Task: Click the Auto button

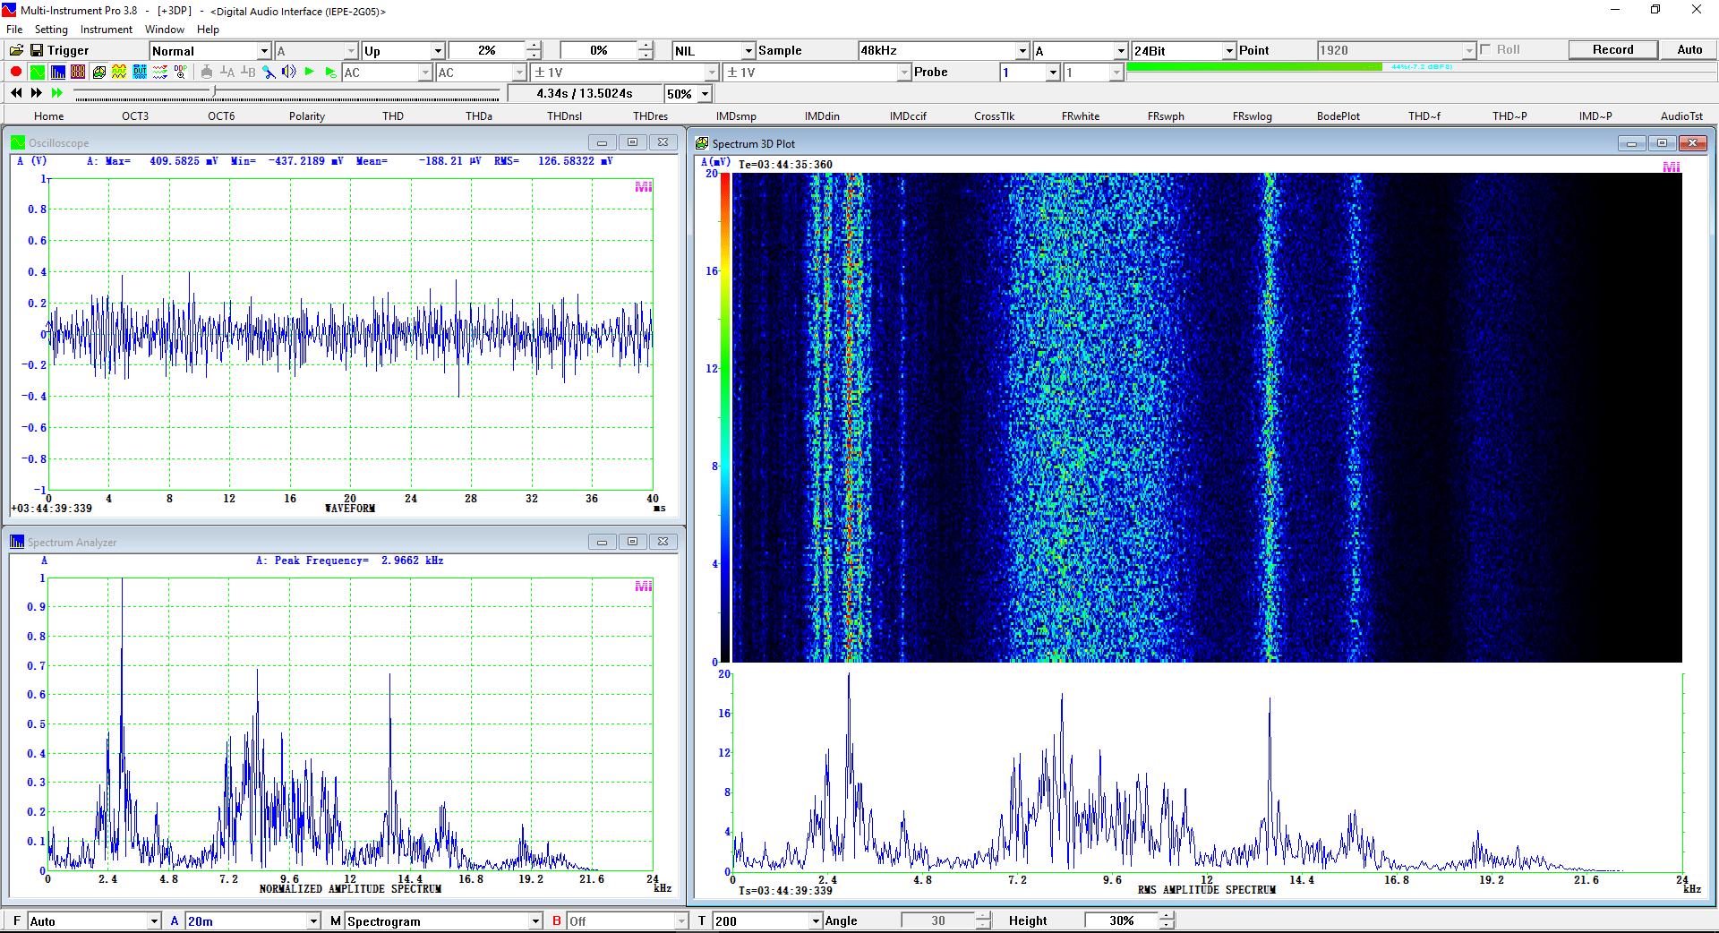Action: (1689, 50)
